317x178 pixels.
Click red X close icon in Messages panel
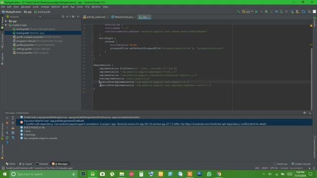pos(7,123)
